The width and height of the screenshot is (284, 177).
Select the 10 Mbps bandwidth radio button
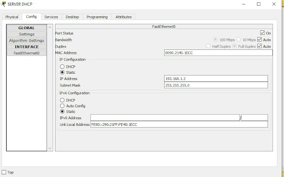tap(238, 39)
